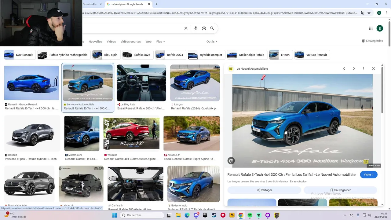
Task: Click the large blue Rafale preview image
Action: tap(302, 121)
